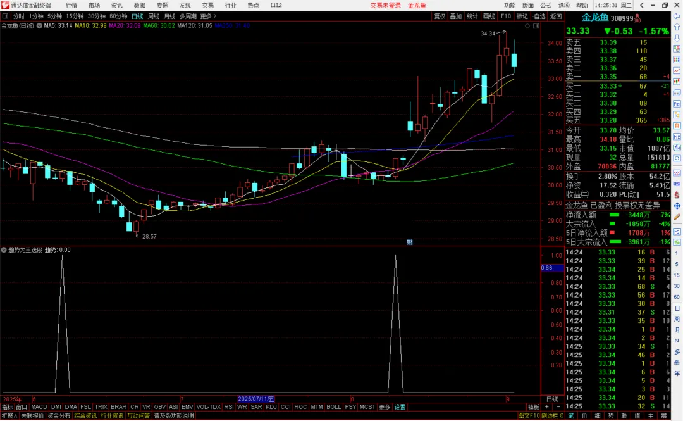Viewport: 683px width, 421px height.
Task: Open the 行情 menu
Action: click(71, 5)
